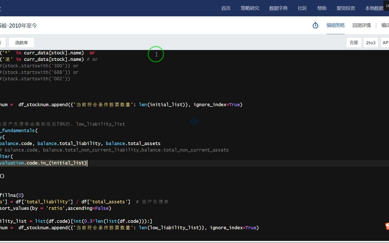Open 帮助 navigation item
Image resolution: width=389 pixels, height=243 pixels.
coord(322,8)
